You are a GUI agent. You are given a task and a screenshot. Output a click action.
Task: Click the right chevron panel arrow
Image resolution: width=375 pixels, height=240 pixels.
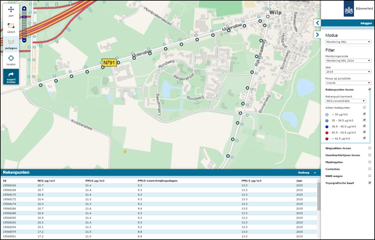click(318, 35)
